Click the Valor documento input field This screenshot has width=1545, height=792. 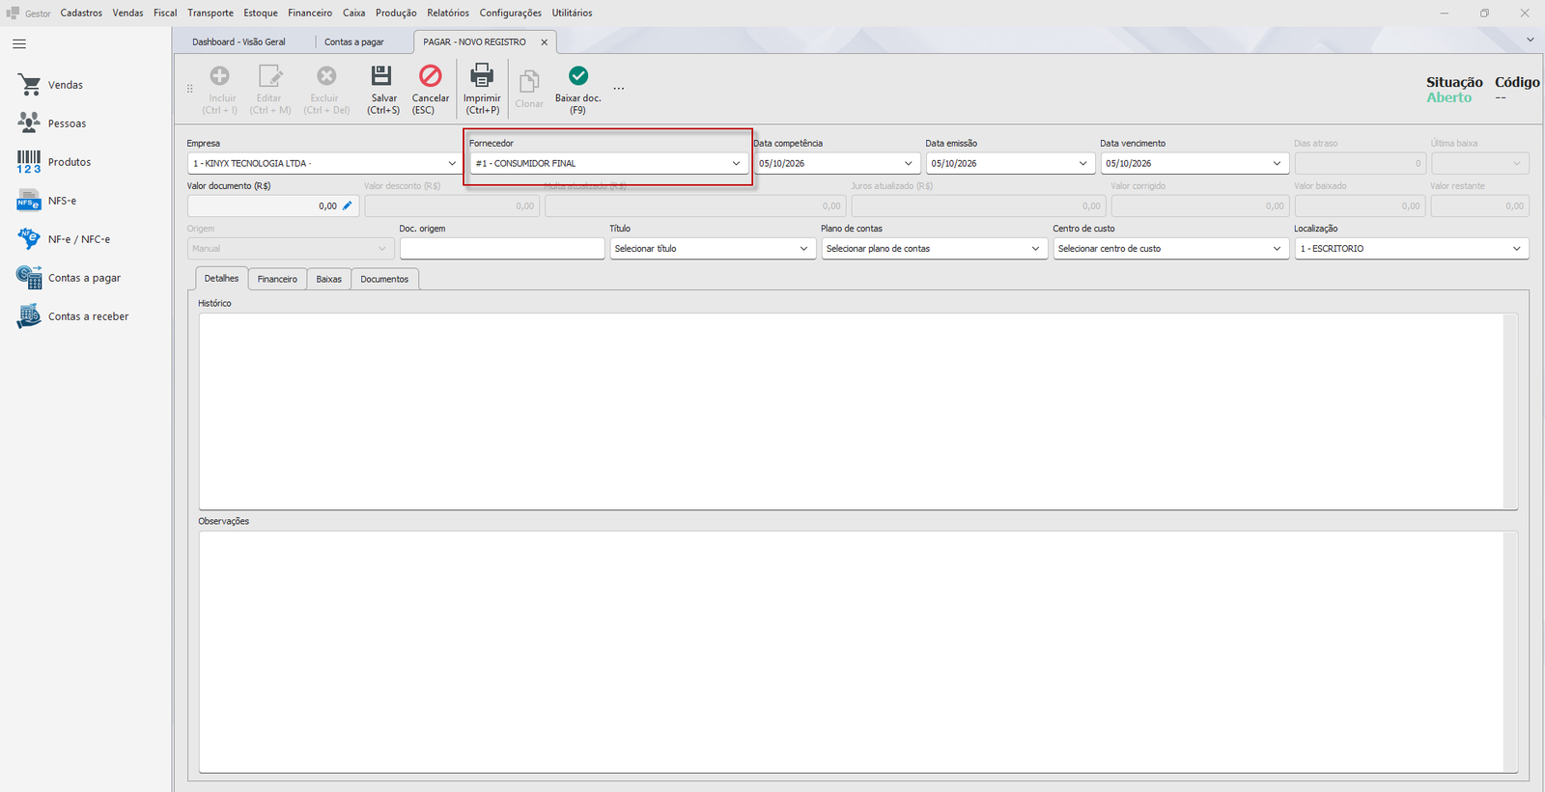click(273, 205)
